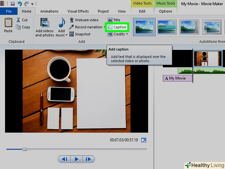Start Webcam video capture
225x169 pixels.
pyautogui.click(x=83, y=20)
